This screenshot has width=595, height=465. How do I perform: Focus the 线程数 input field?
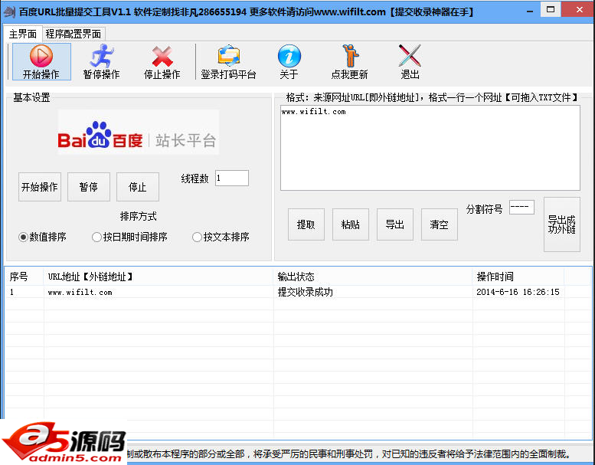(232, 178)
